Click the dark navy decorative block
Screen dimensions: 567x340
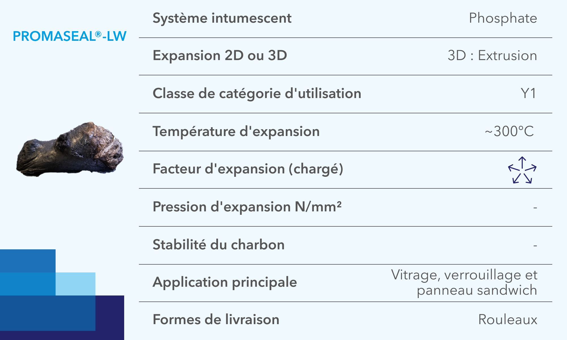tap(110, 317)
